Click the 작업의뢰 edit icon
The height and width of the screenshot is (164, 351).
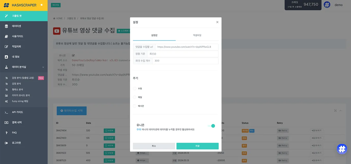coord(6,47)
